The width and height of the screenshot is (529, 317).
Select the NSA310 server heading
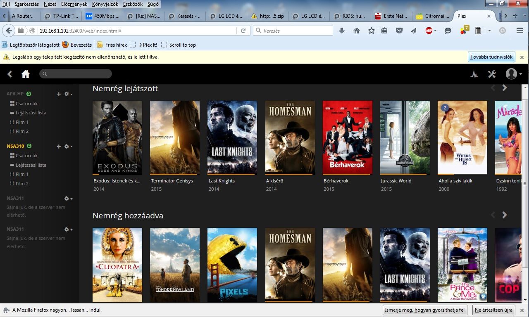click(15, 146)
